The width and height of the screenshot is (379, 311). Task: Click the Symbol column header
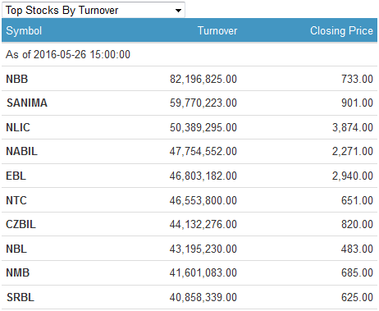[x=24, y=30]
